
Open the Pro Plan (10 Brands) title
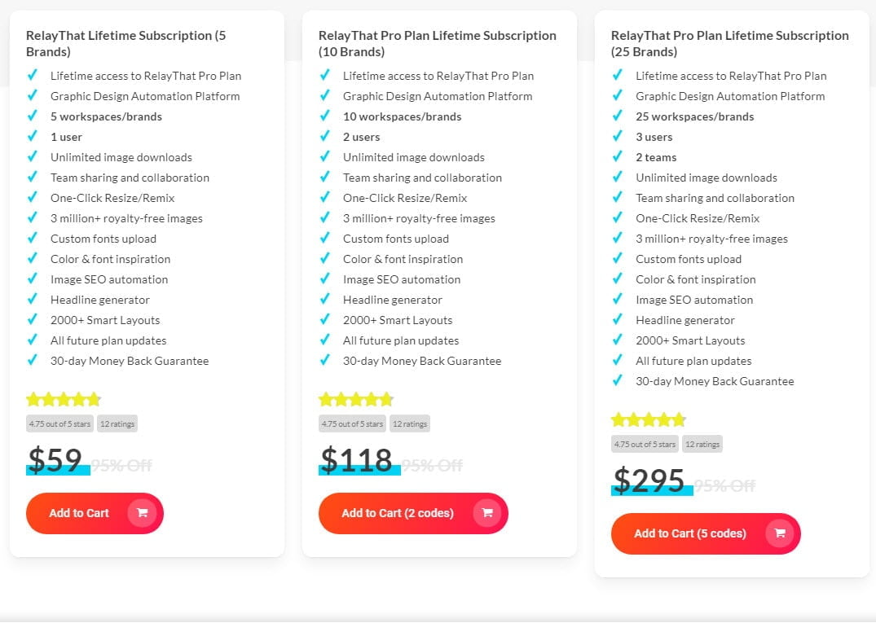coord(437,43)
